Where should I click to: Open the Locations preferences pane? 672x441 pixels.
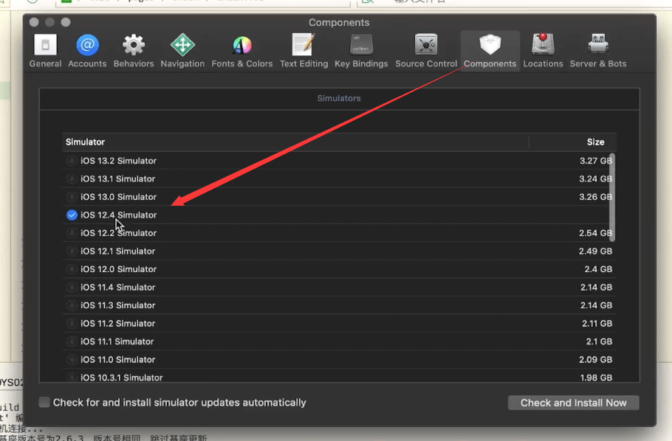pyautogui.click(x=543, y=51)
